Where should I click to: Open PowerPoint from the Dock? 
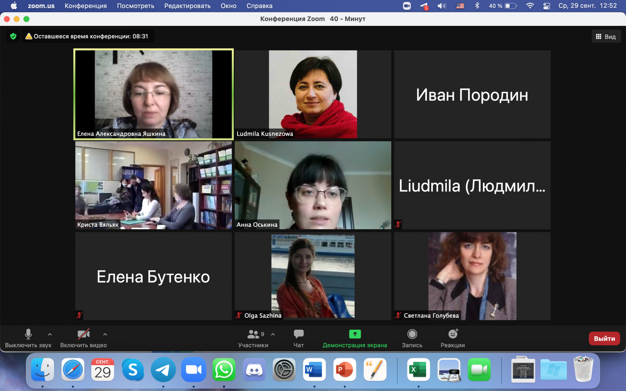tap(345, 370)
